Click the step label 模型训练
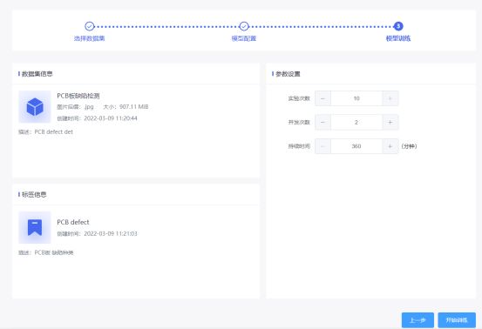The image size is (482, 329). 398,38
